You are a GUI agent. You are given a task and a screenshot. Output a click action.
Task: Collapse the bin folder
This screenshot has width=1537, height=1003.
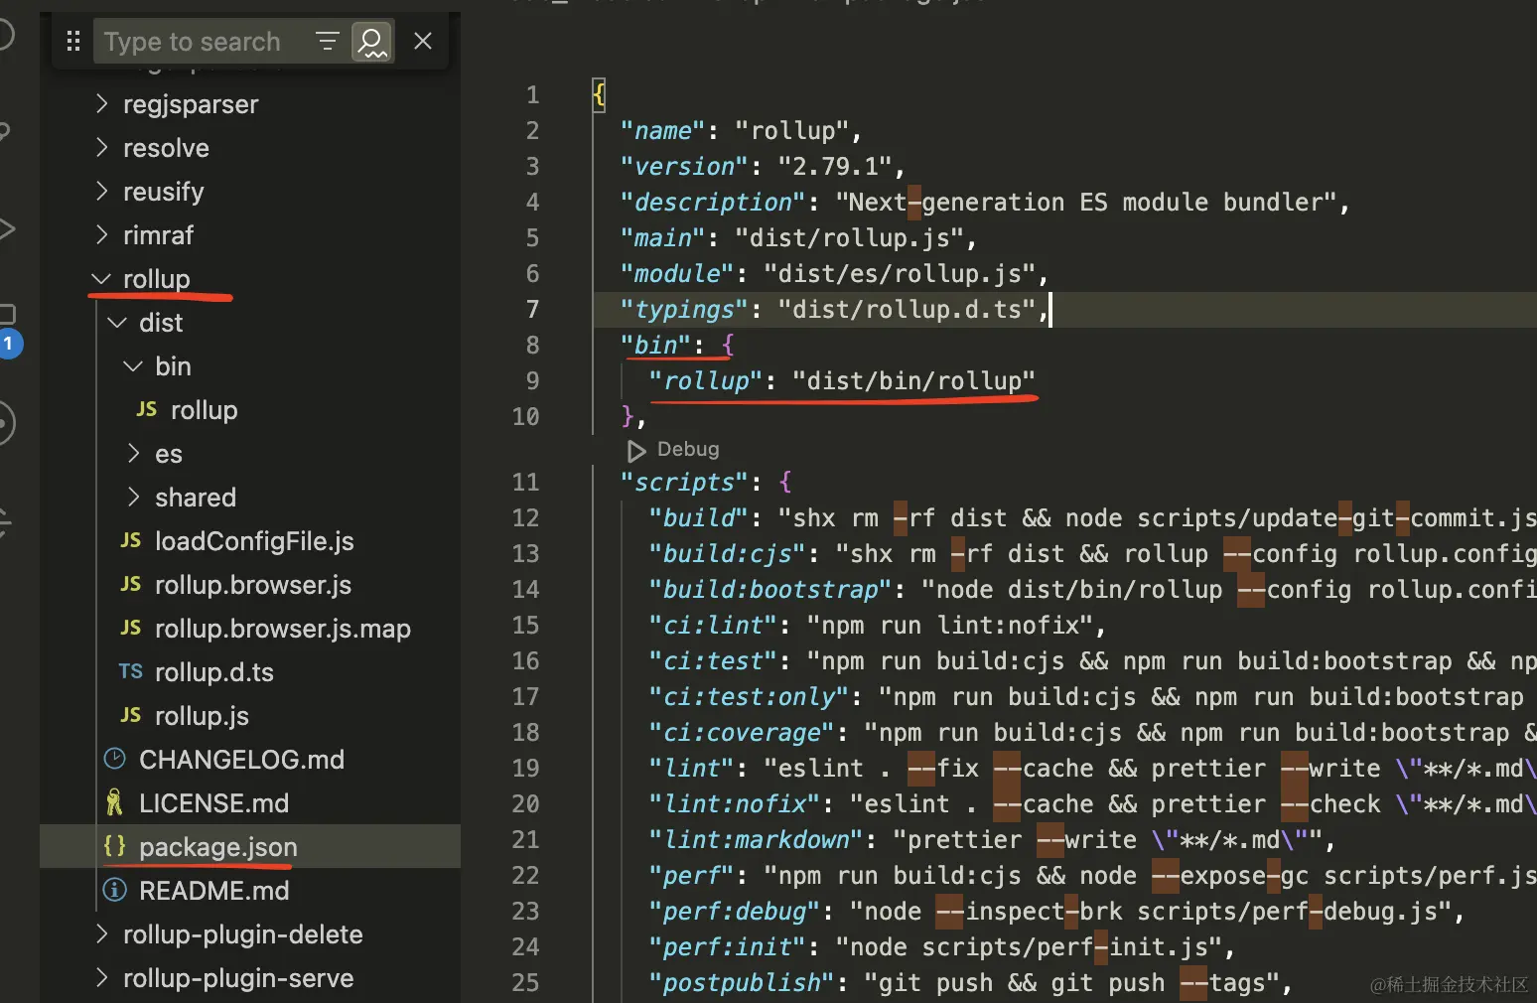(x=133, y=366)
